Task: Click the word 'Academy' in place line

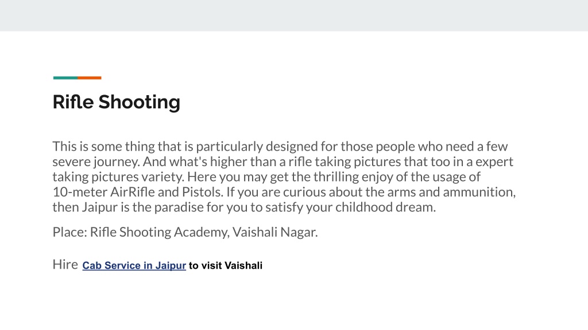Action: tap(202, 233)
